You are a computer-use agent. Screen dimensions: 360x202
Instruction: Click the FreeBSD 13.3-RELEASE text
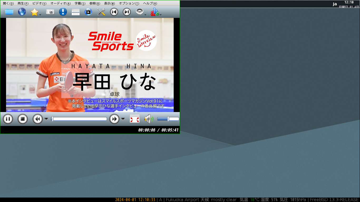pyautogui.click(x=334, y=200)
